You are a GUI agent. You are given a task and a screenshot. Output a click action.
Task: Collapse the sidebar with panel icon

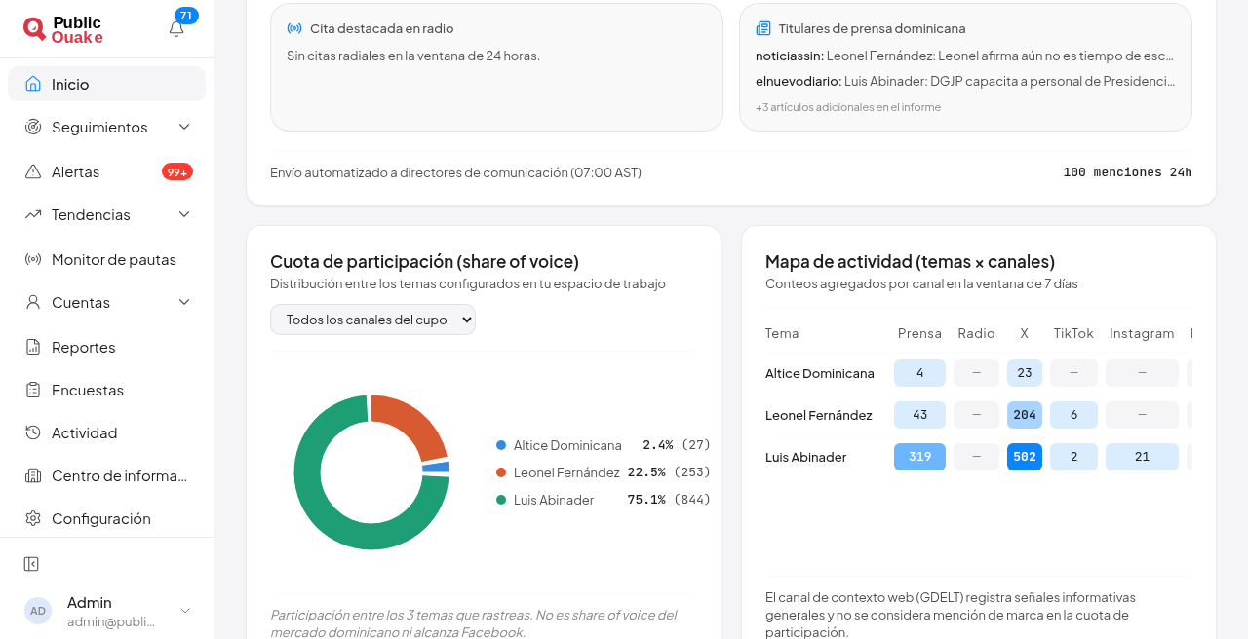click(31, 564)
